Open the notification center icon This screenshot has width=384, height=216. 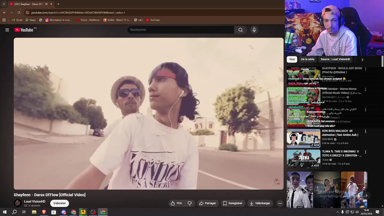[377, 212]
